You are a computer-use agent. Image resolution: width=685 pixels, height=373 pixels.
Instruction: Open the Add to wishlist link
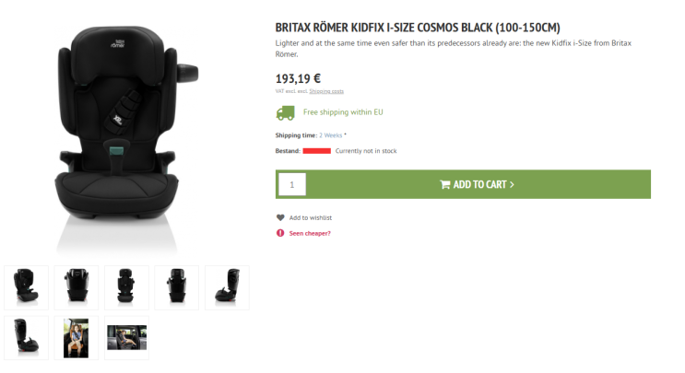tap(311, 217)
